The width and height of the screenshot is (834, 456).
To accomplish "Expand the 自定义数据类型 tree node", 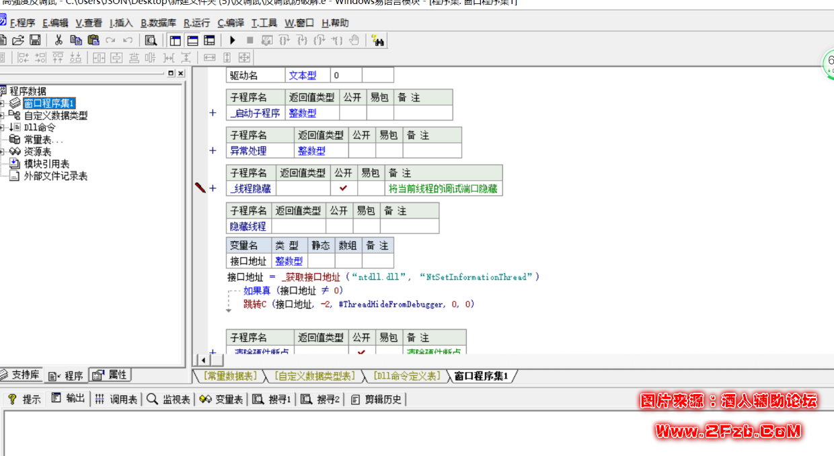I will coord(2,116).
